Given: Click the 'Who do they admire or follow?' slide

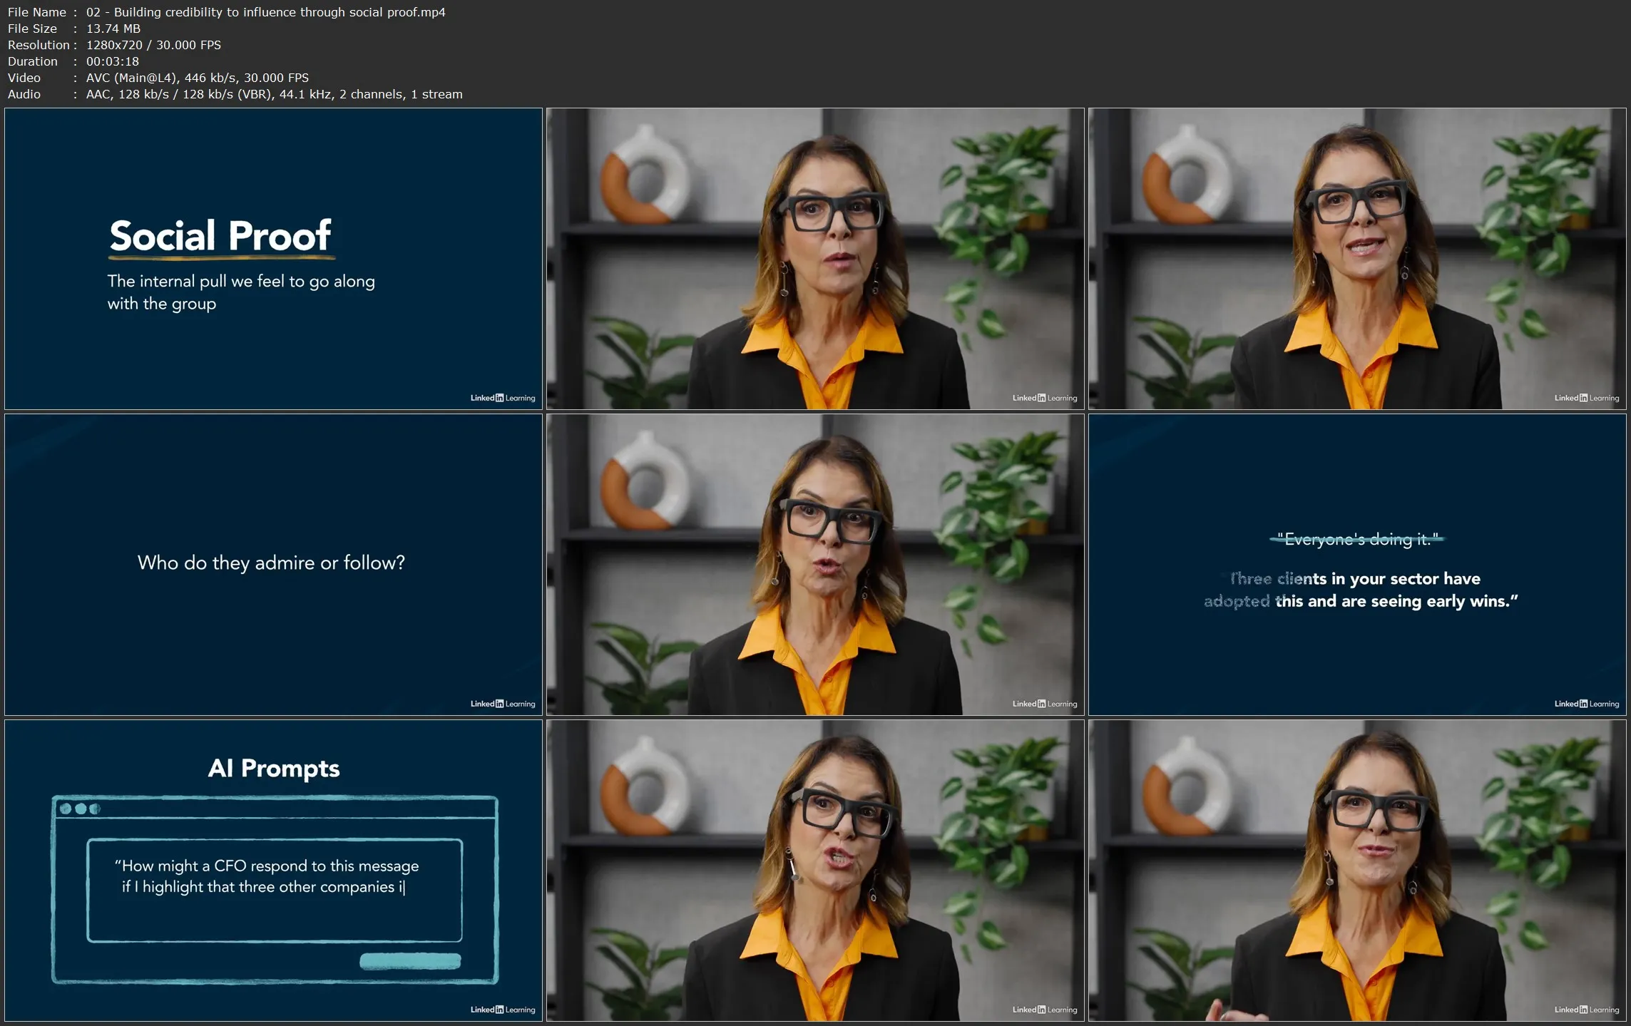Looking at the screenshot, I should click(x=273, y=564).
